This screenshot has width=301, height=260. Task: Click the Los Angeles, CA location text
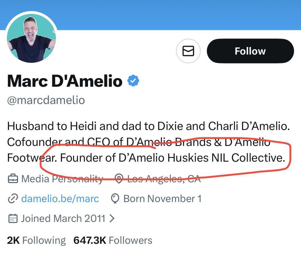tap(164, 179)
